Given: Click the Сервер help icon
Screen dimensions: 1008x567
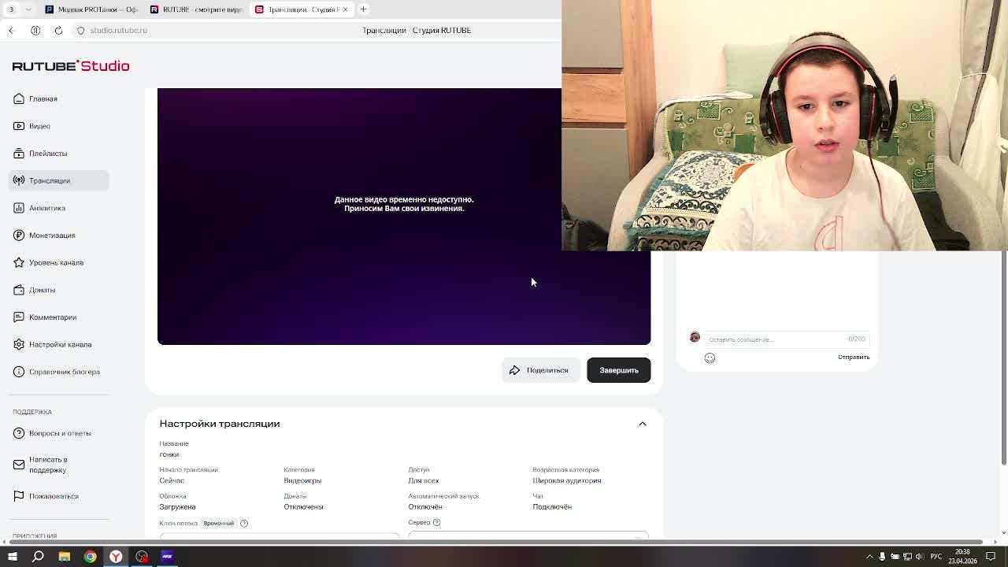Looking at the screenshot, I should click(436, 522).
